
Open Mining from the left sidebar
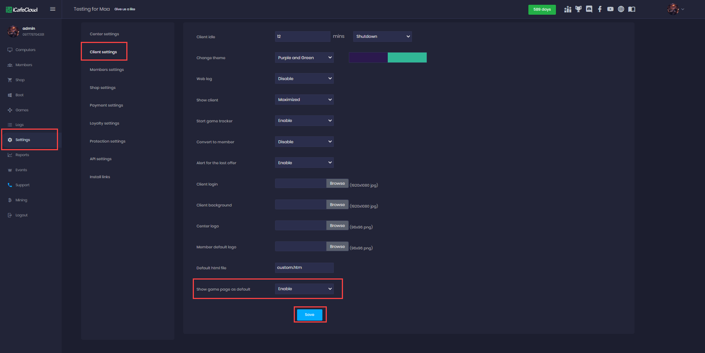click(x=21, y=200)
